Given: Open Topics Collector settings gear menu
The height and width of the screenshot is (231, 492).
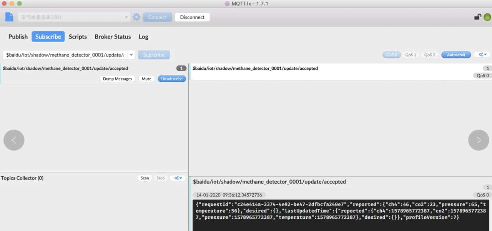Looking at the screenshot, I should tap(178, 178).
